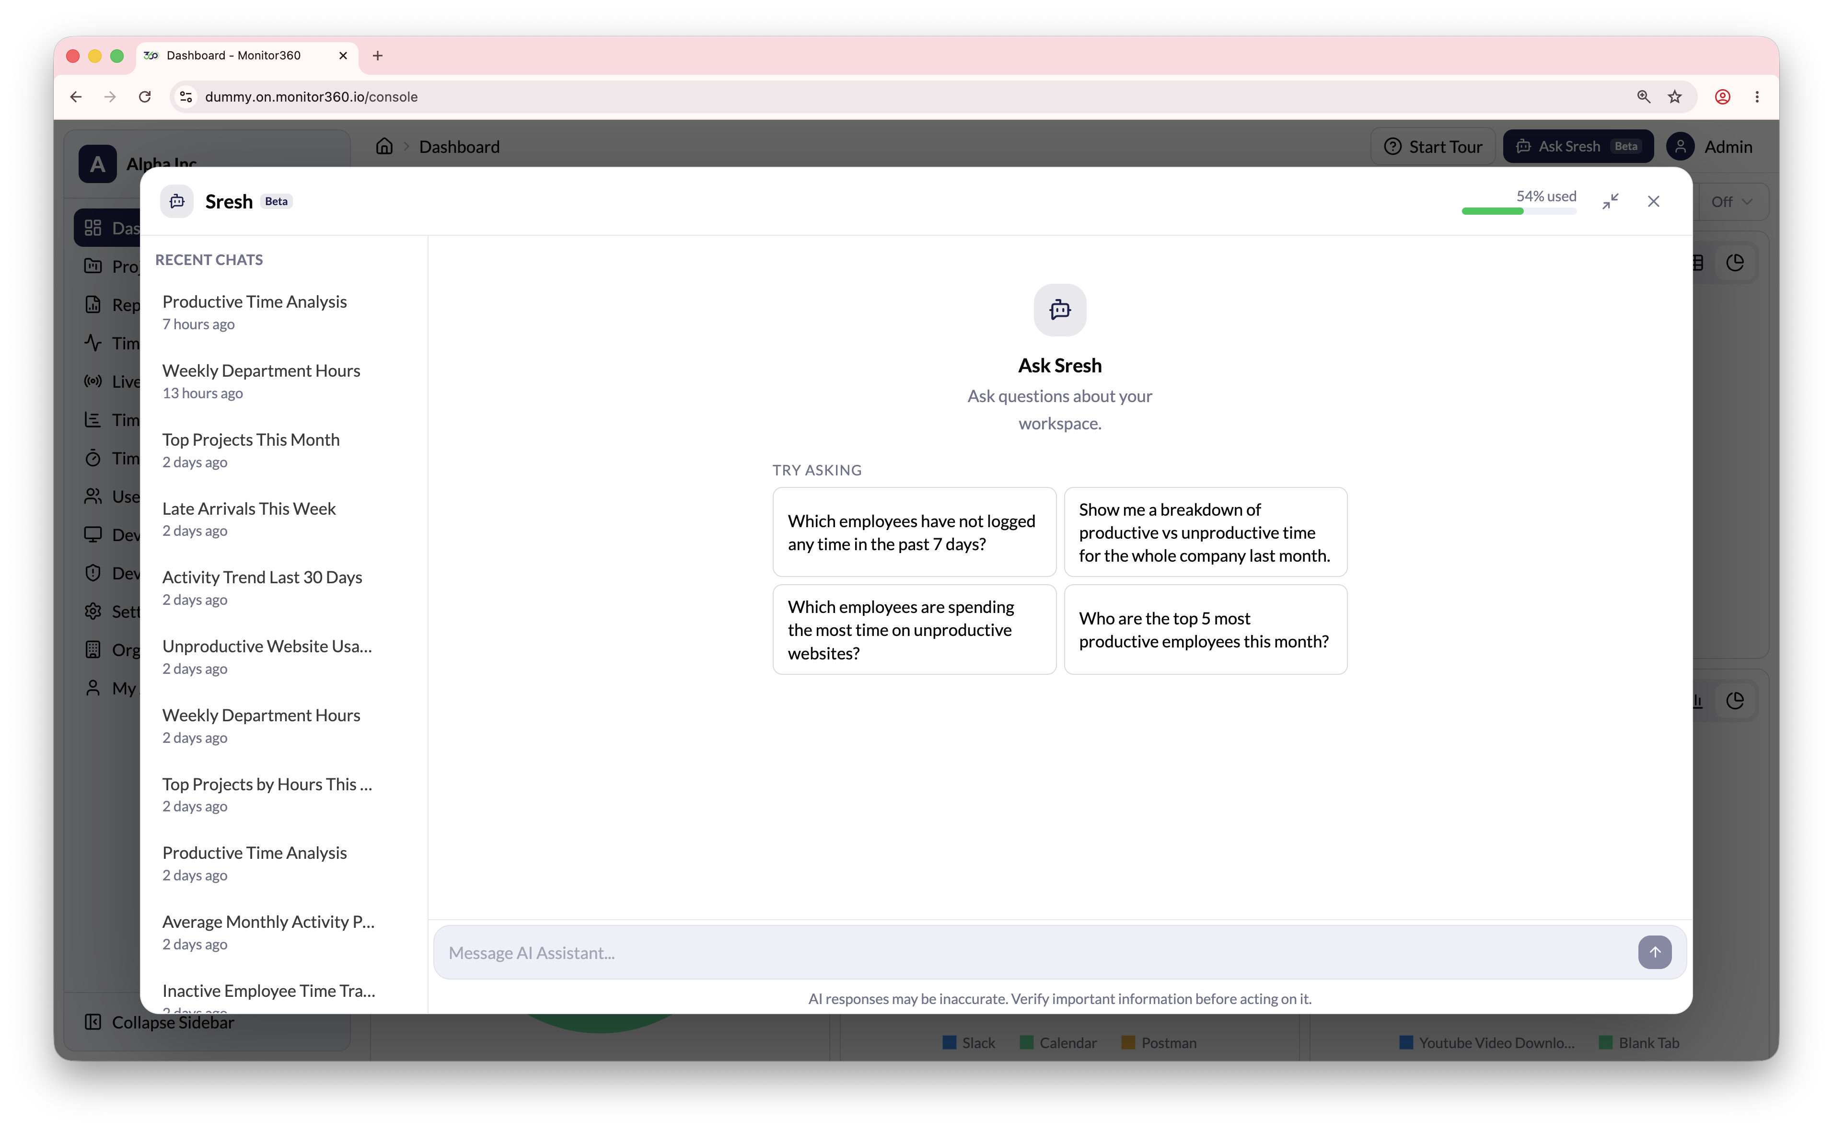
Task: Ask who are top 5 productive employees
Action: click(x=1206, y=630)
